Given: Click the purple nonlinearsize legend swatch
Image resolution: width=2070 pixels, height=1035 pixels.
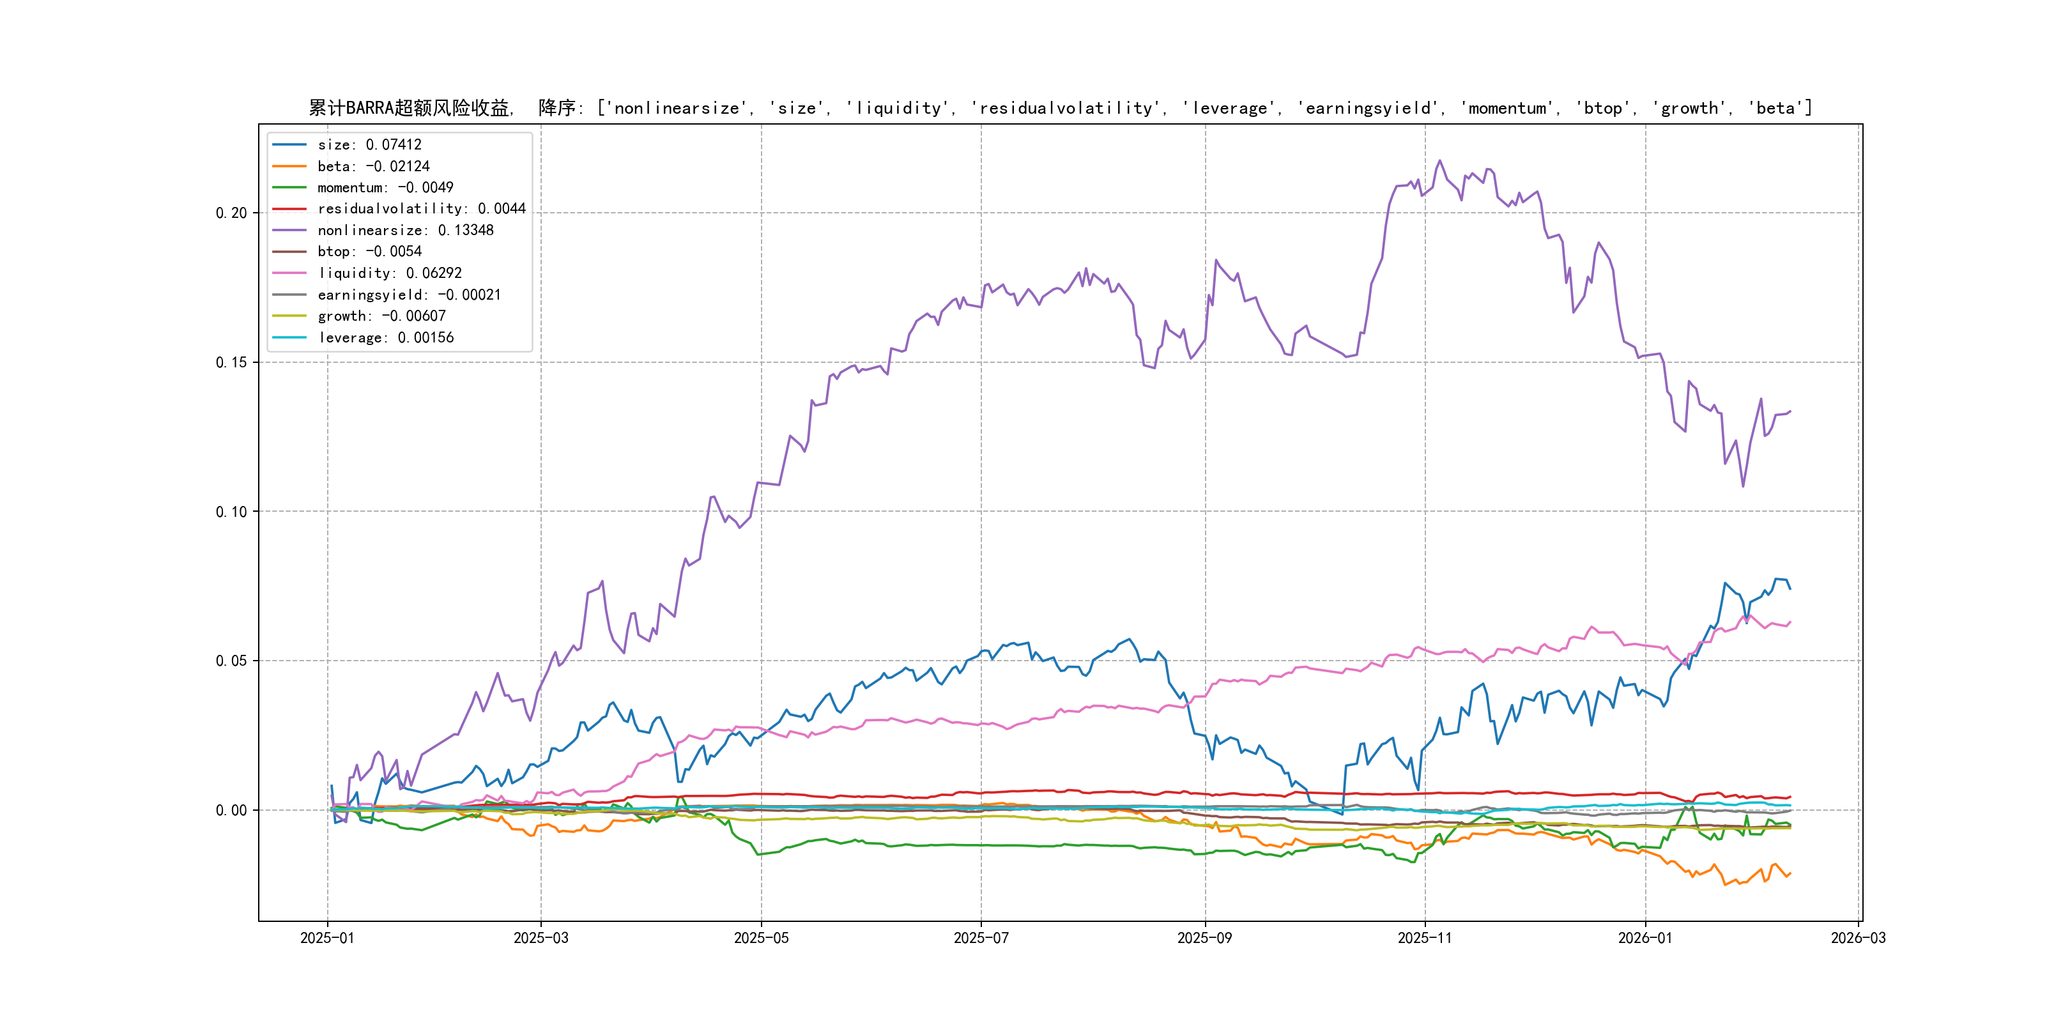Looking at the screenshot, I should [289, 231].
